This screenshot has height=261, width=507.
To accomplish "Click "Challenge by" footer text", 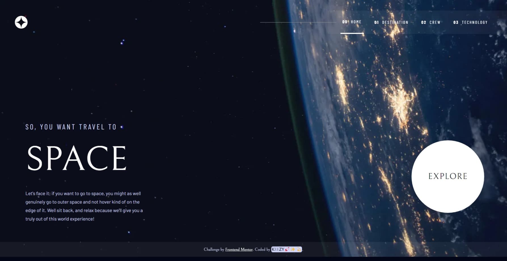I will [214, 249].
